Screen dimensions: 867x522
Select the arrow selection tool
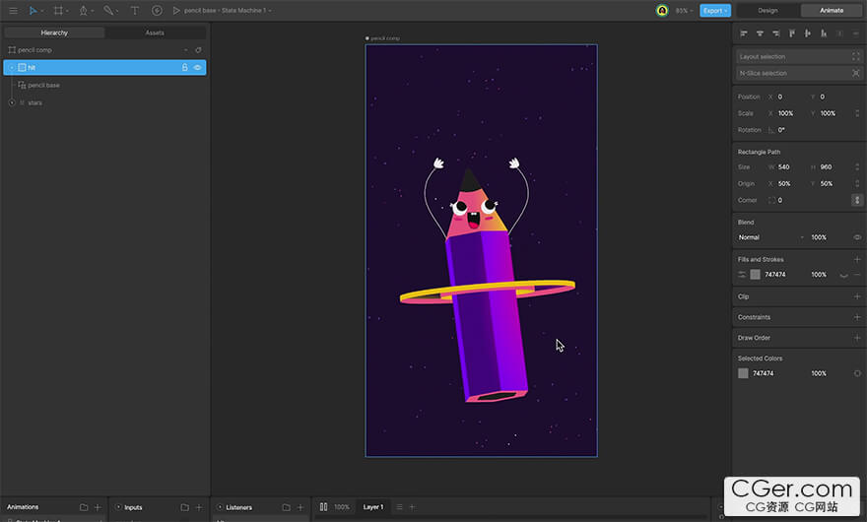click(33, 10)
